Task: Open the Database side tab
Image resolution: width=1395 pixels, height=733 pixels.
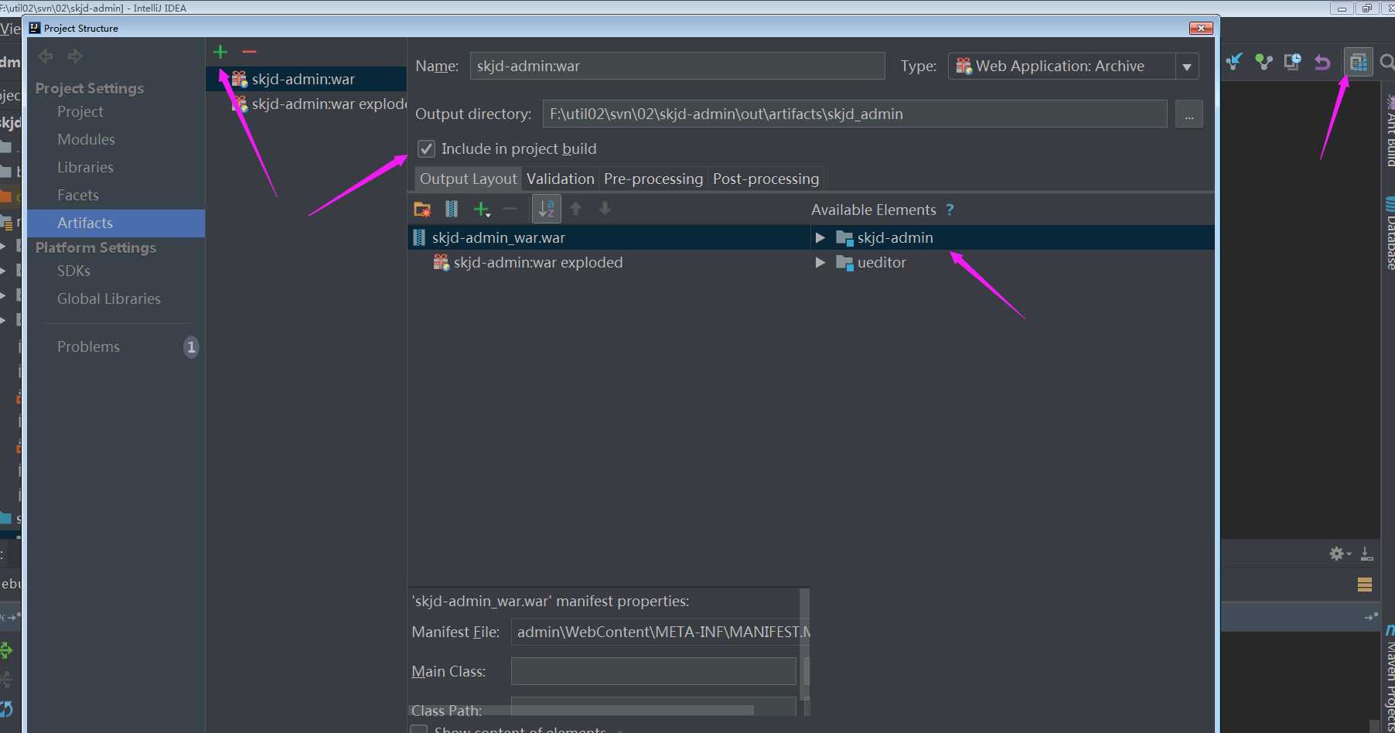Action: coord(1389,234)
